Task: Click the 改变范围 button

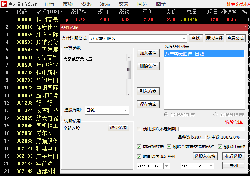Action: (x=118, y=128)
